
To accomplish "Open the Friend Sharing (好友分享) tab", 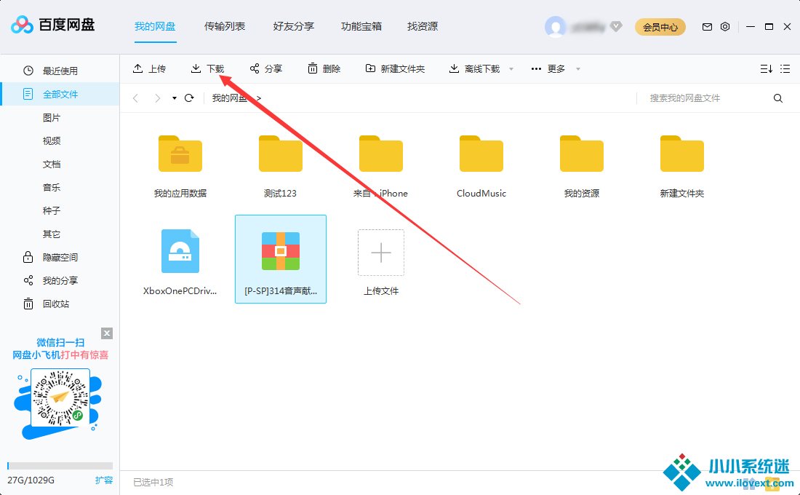I will tap(293, 26).
